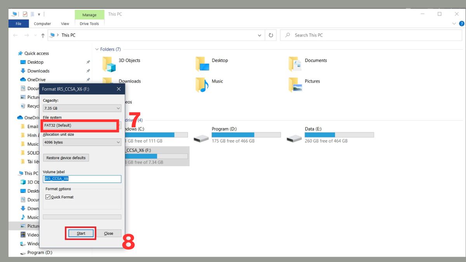
Task: Click "260 GB free of 464 GB" text
Action: (326, 141)
